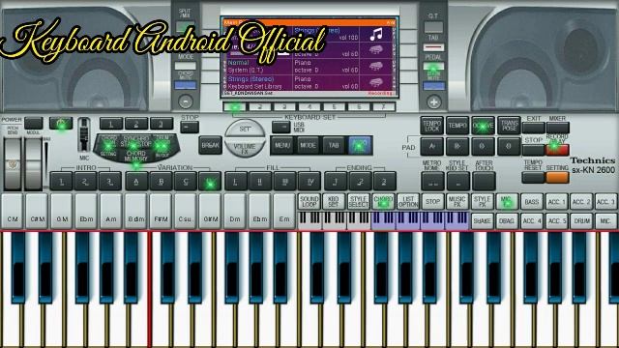Select VARIATION B button
The image size is (619, 348).
[x=162, y=182]
